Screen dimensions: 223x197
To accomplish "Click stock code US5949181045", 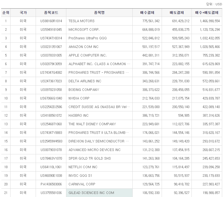I will [x=51, y=30].
